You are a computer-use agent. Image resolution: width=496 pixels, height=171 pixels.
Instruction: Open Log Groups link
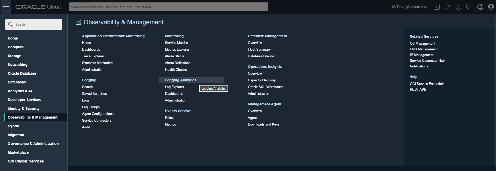(x=91, y=107)
